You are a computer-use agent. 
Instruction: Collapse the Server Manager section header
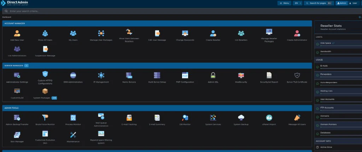157,66
